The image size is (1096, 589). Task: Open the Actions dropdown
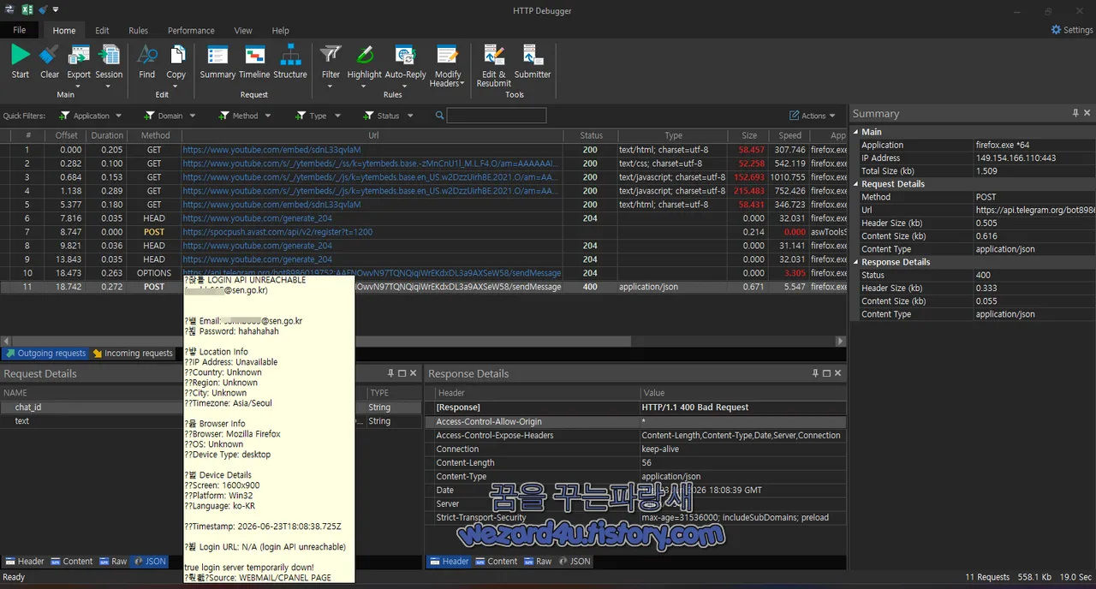(x=813, y=116)
